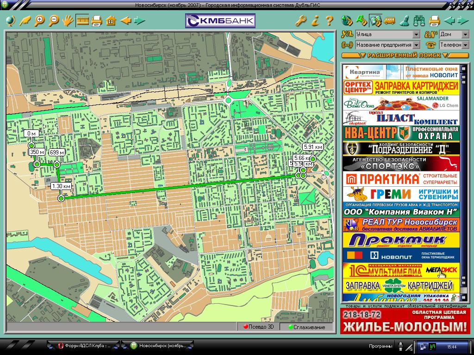Click the ad list scrollbar down button
The width and height of the screenshot is (474, 355).
pos(463,297)
